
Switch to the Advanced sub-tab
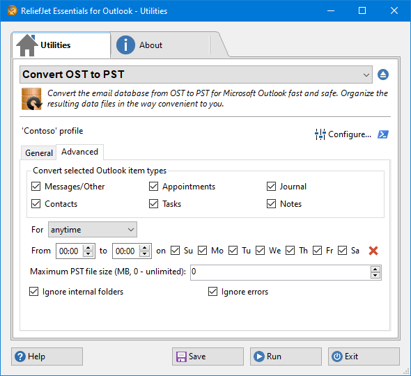click(x=79, y=152)
